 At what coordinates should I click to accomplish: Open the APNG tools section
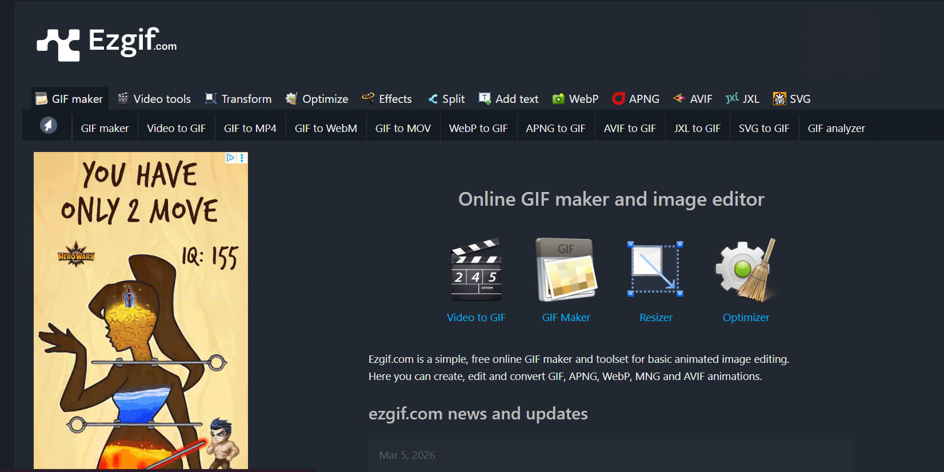[x=636, y=99]
